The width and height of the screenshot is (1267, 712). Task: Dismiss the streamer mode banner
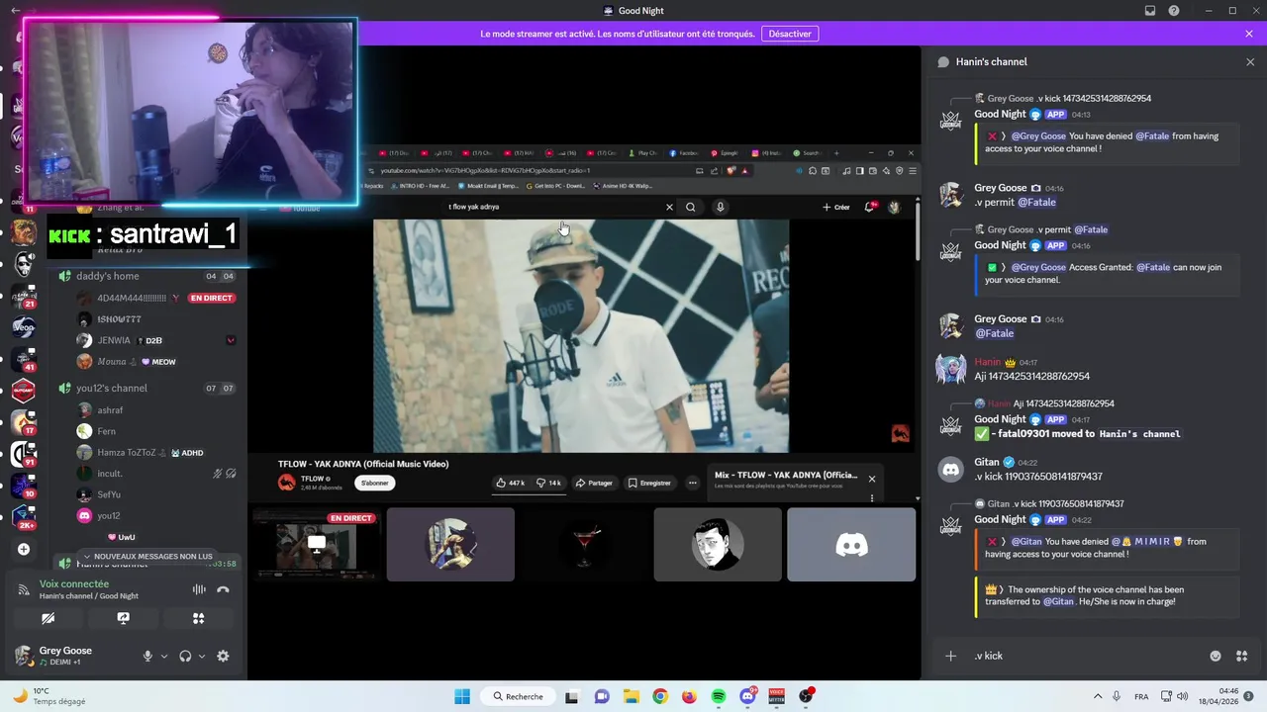click(x=1249, y=34)
